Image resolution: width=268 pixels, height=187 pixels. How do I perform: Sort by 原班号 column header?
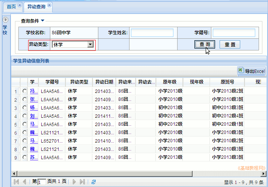coord(227,82)
